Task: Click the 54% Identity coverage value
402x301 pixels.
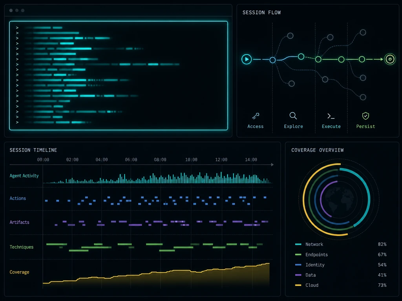Action: (x=382, y=265)
